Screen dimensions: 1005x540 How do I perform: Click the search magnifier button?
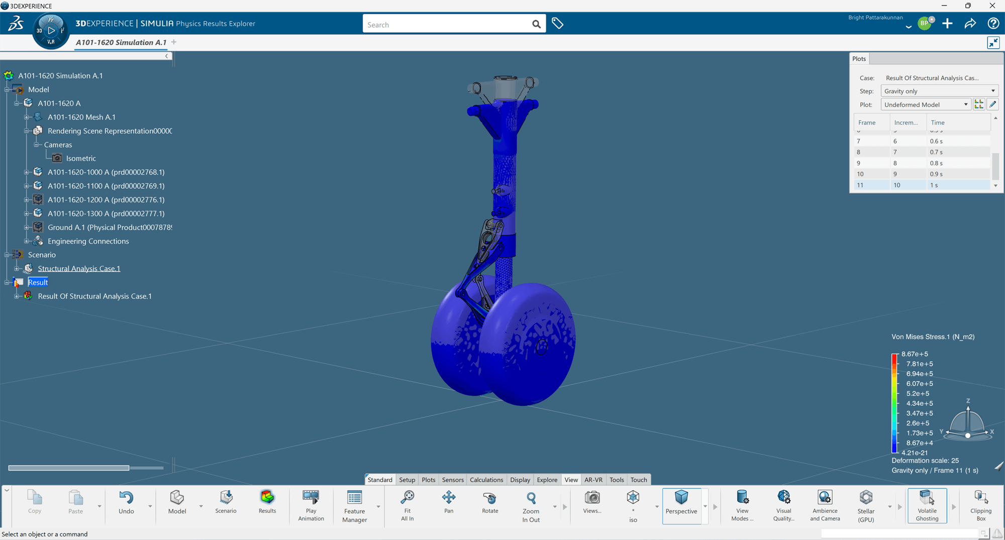[536, 24]
